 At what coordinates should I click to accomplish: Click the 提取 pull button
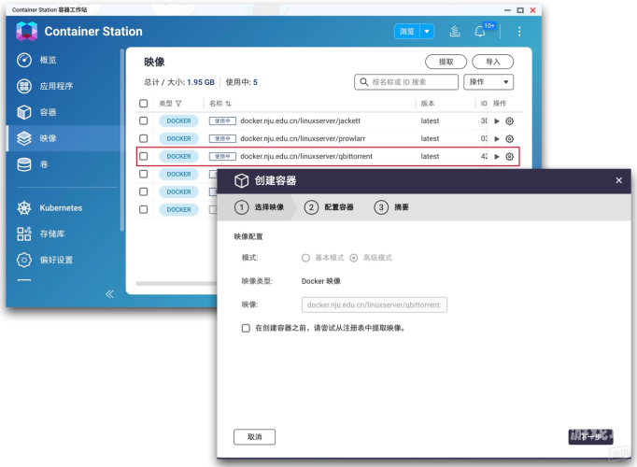tap(446, 62)
